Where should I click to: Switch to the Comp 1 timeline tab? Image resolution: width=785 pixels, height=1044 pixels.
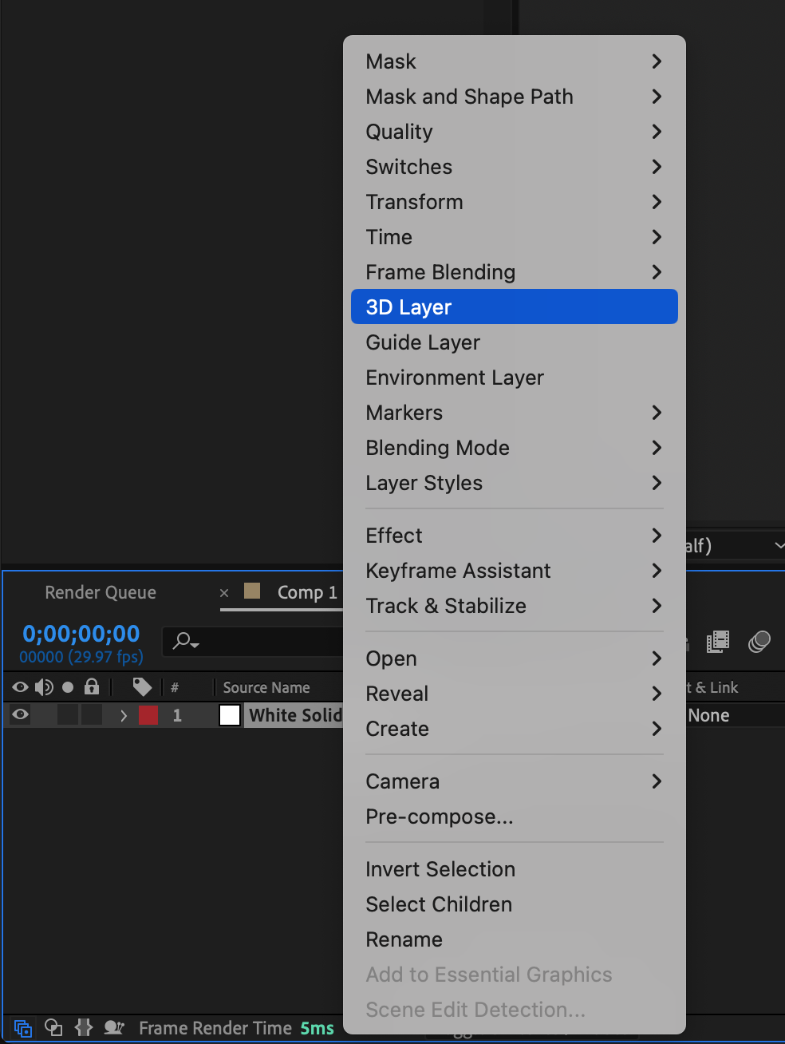pyautogui.click(x=307, y=592)
